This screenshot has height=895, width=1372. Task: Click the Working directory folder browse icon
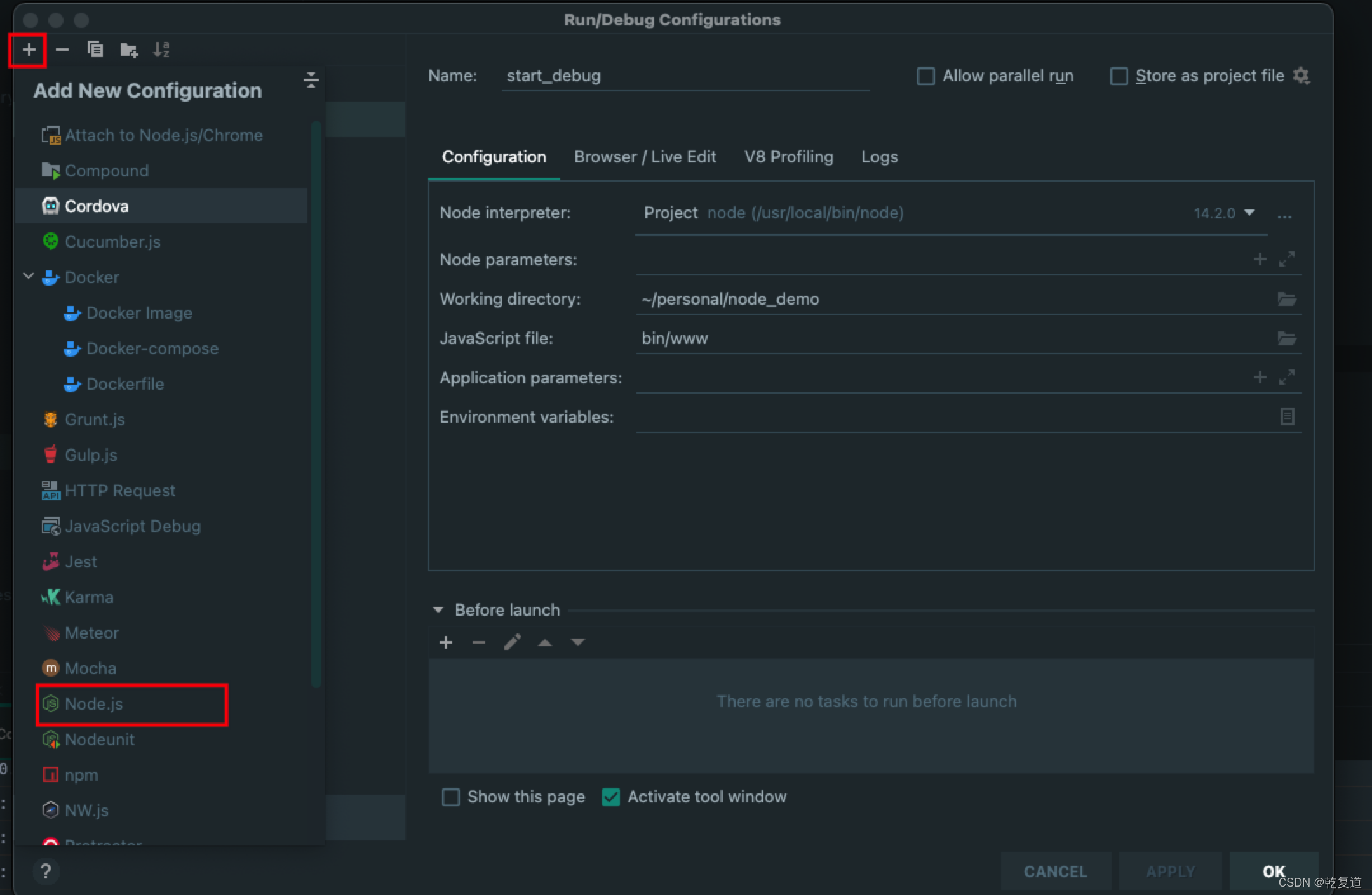[x=1287, y=299]
